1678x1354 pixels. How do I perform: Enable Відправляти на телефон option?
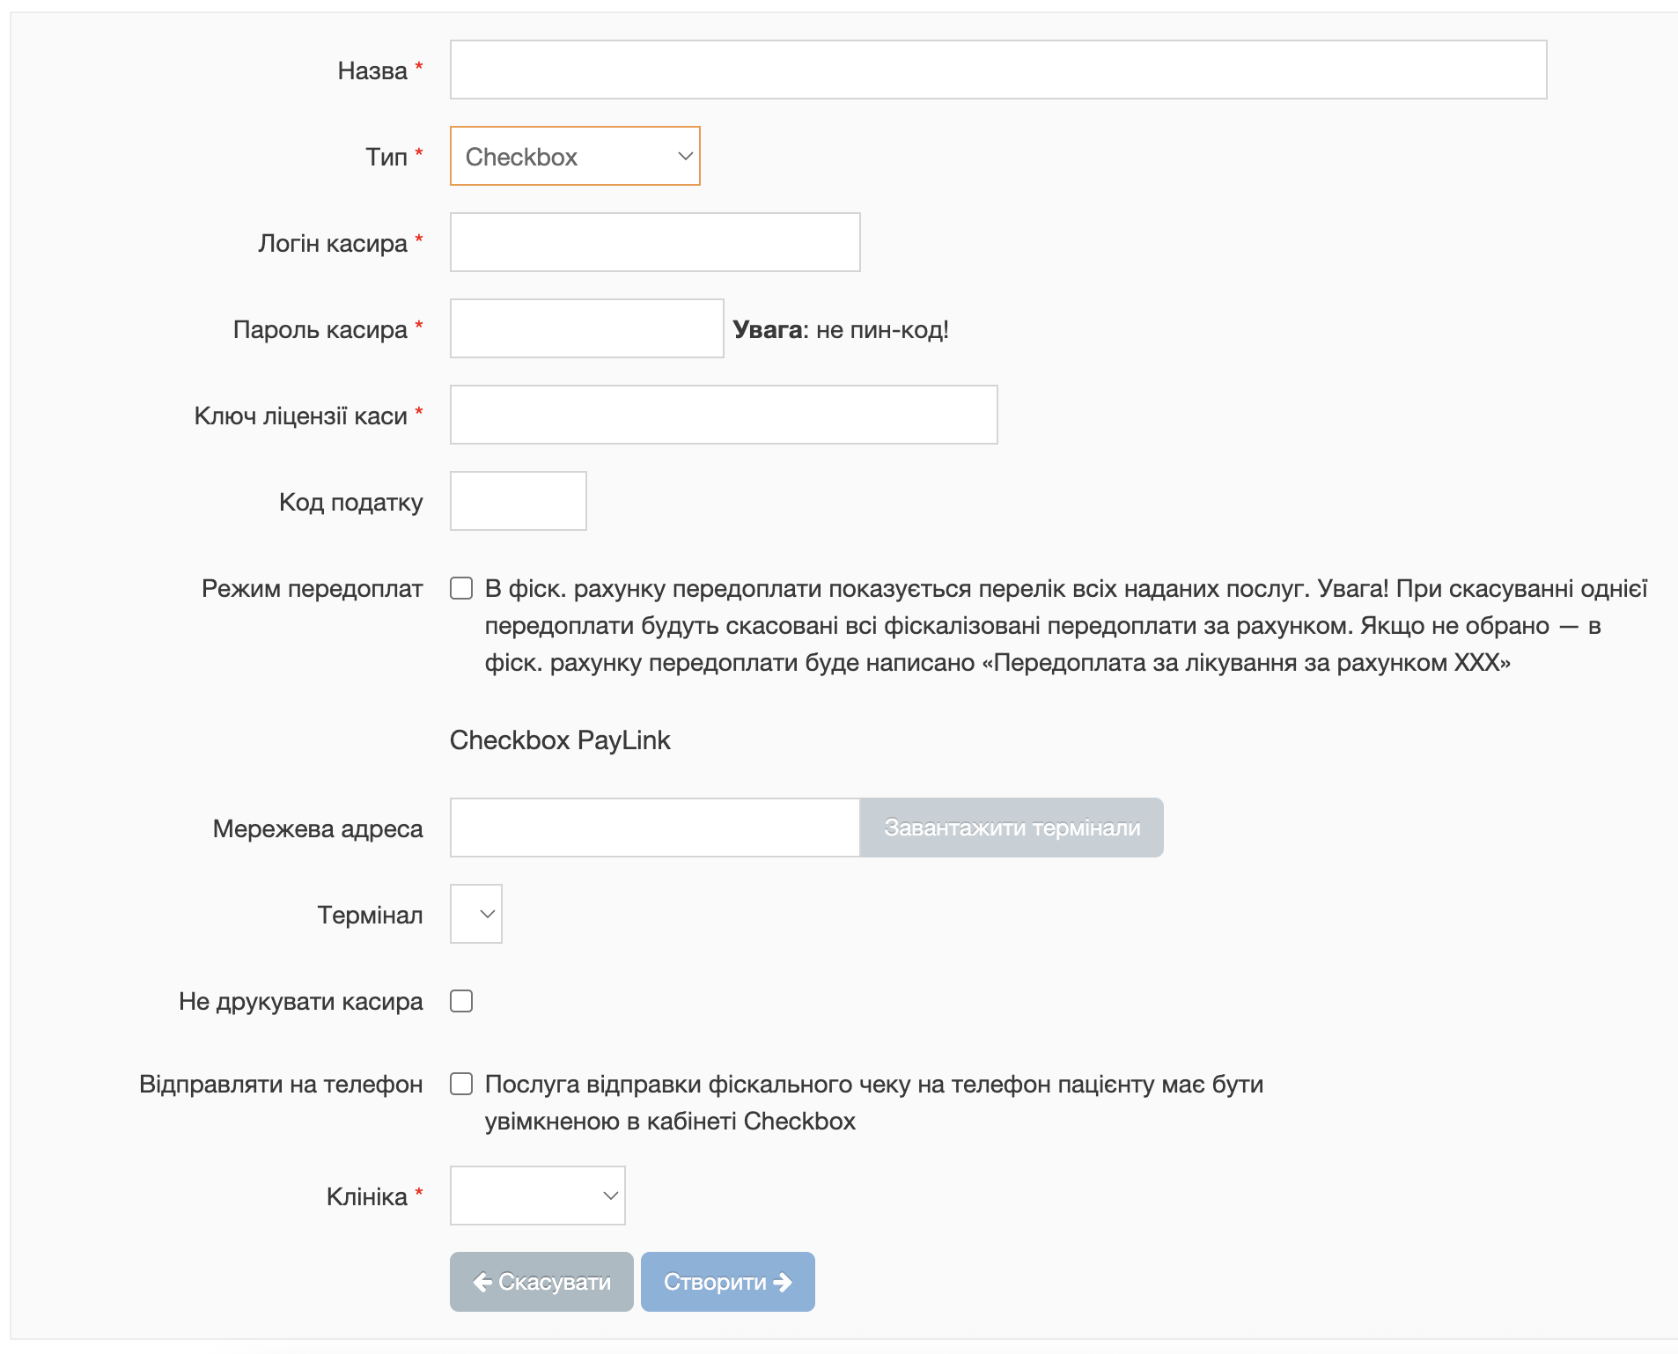(x=461, y=1084)
